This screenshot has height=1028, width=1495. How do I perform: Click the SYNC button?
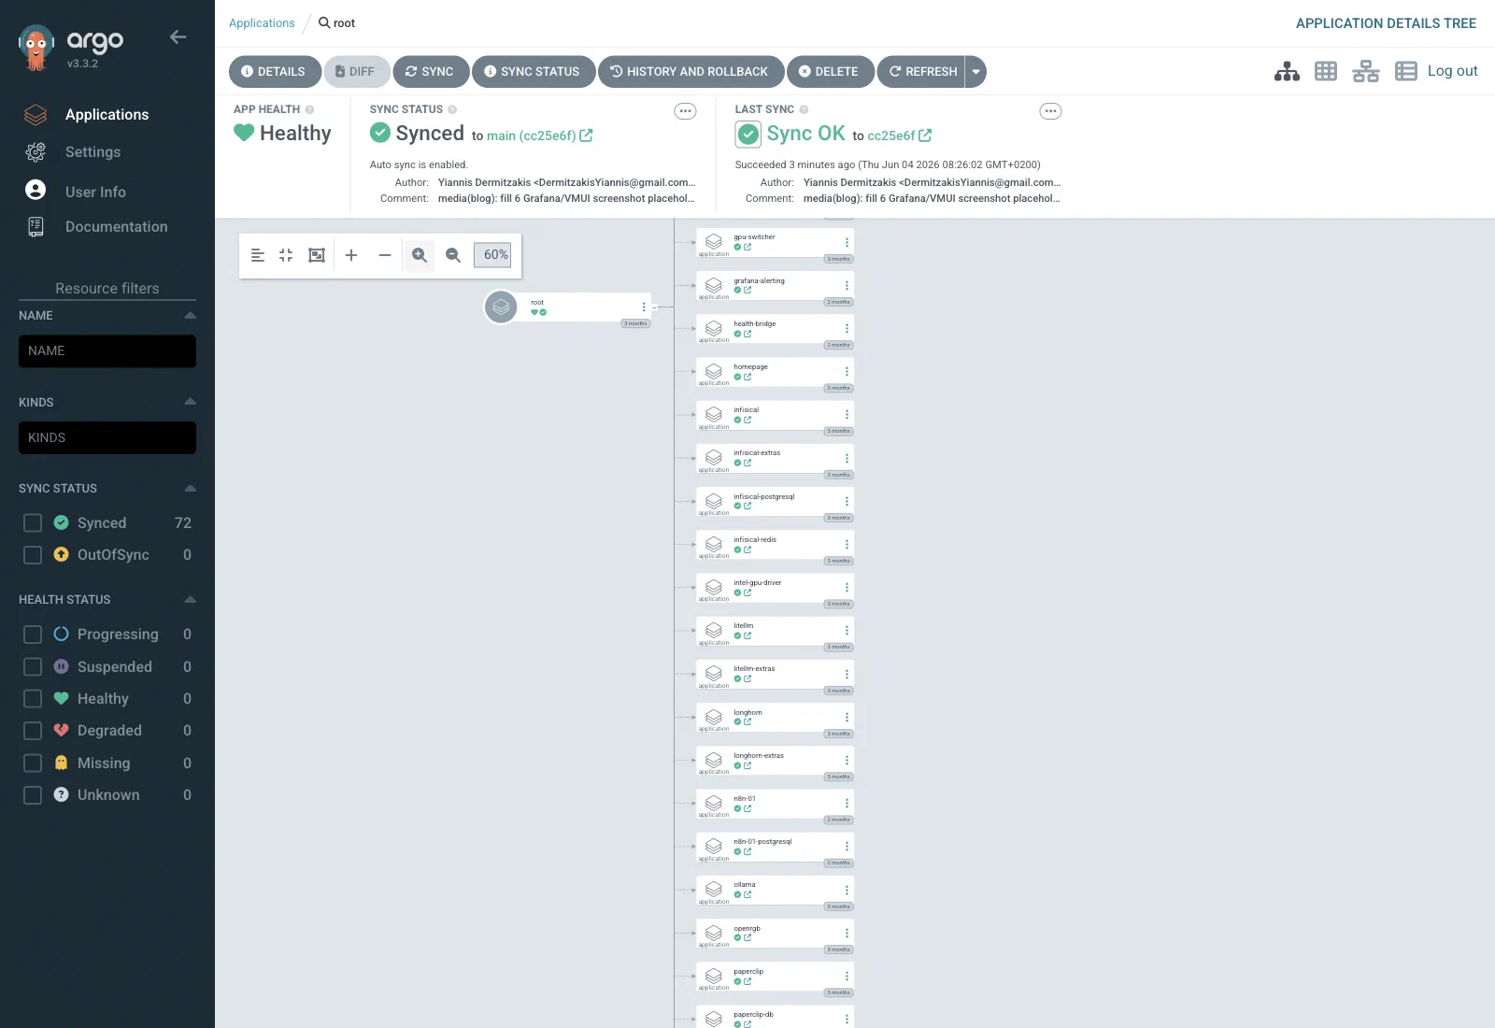pos(430,72)
